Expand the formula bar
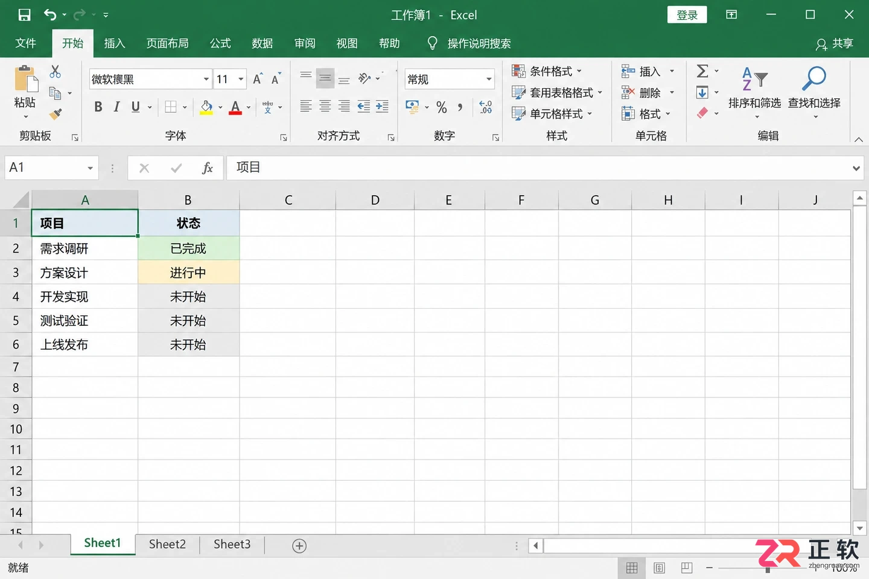This screenshot has height=579, width=869. point(856,168)
